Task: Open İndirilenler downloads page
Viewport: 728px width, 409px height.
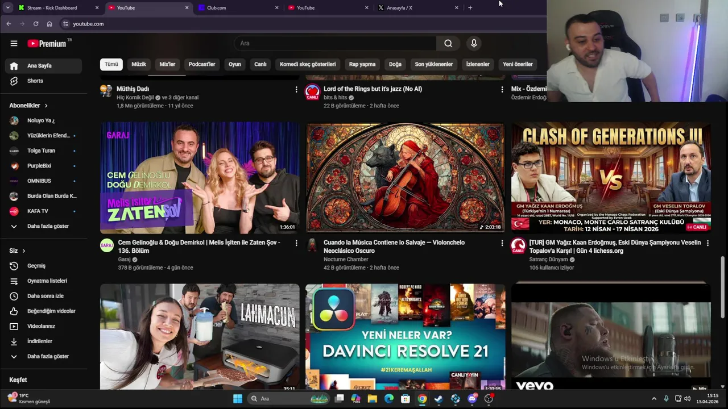Action: (x=43, y=341)
